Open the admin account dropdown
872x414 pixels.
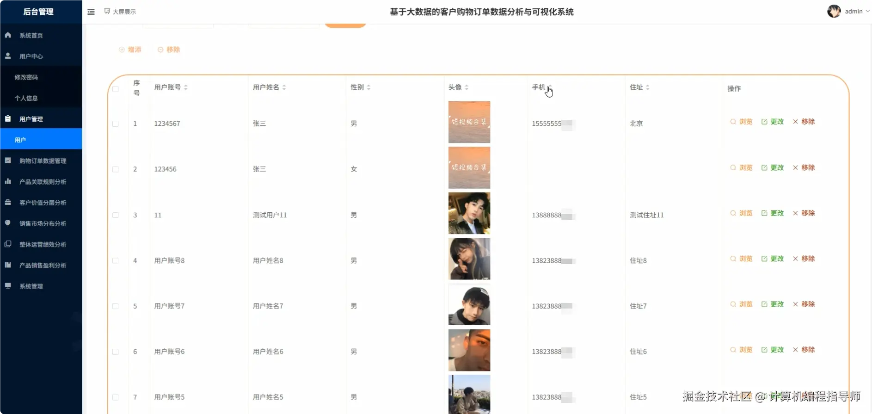[857, 12]
